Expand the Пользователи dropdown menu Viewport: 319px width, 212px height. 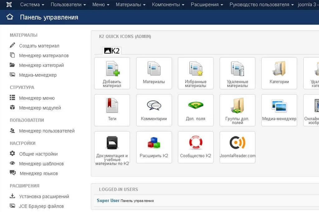(68, 4)
